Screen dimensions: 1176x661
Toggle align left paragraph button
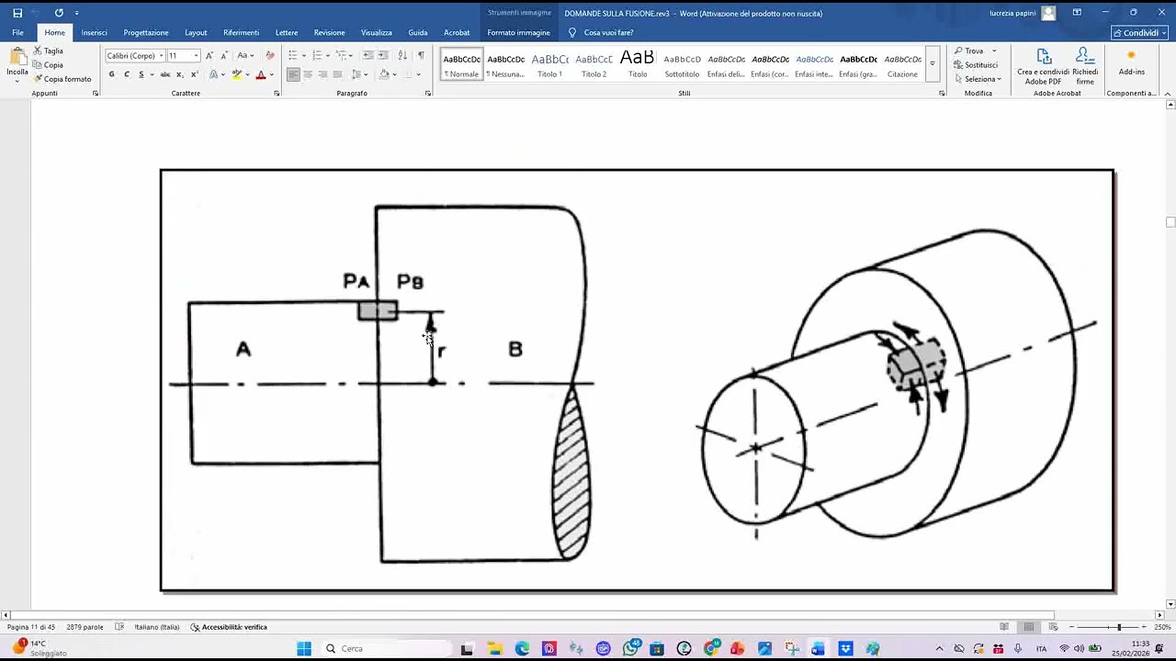pyautogui.click(x=293, y=74)
